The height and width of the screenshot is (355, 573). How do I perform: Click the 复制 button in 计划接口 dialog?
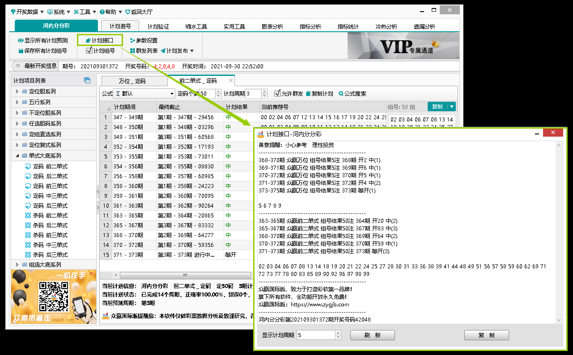[x=486, y=335]
